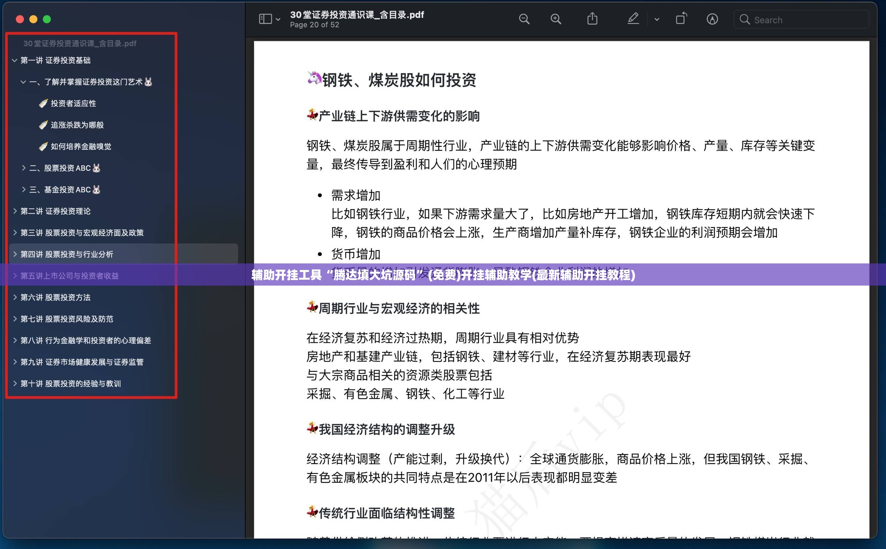The width and height of the screenshot is (886, 549).
Task: Expand 第十讲 outline chevron
Action: [15, 383]
